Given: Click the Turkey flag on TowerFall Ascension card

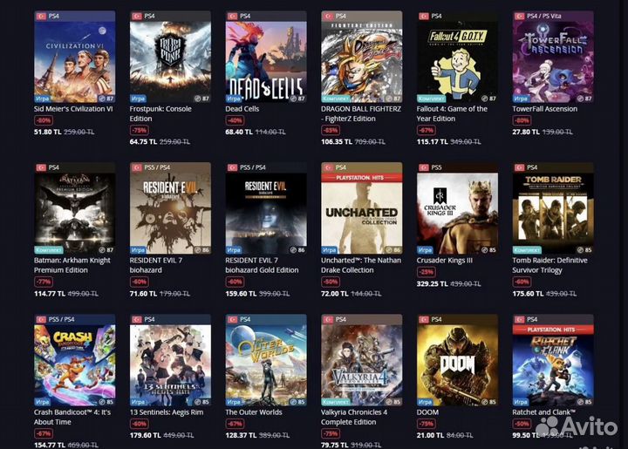Looking at the screenshot, I should (520, 16).
